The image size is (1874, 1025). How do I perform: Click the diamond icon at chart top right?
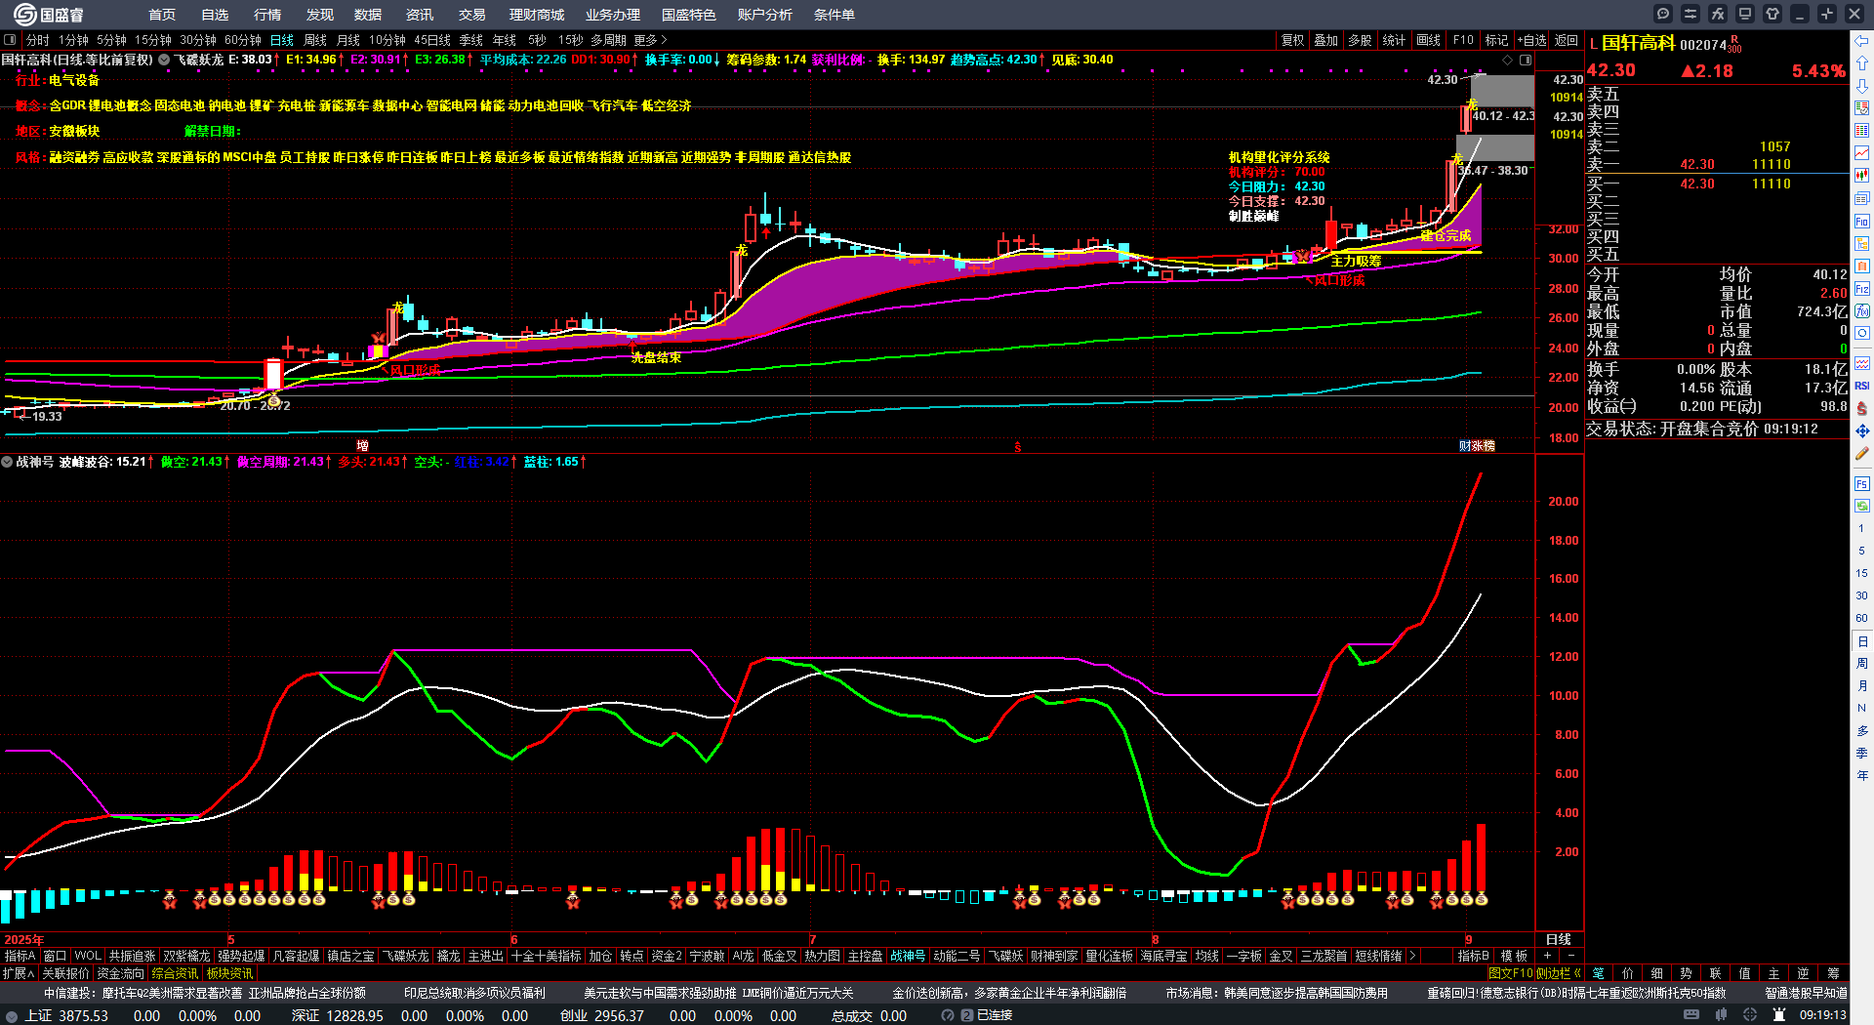[1507, 60]
